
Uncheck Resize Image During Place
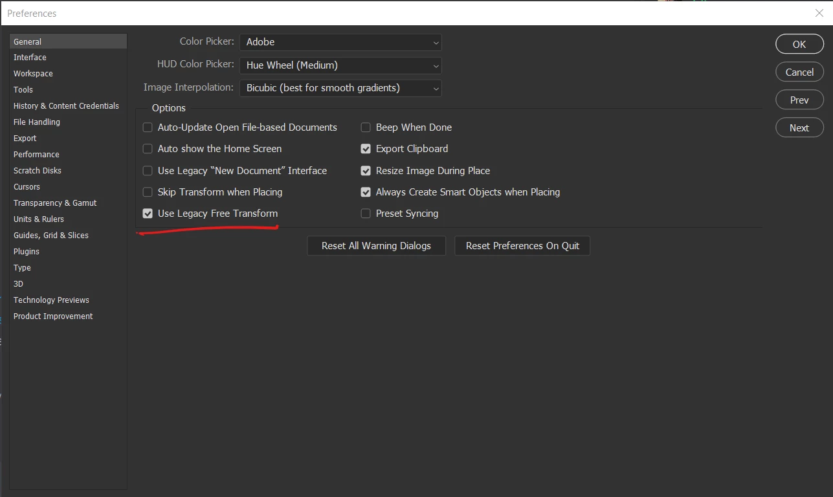pyautogui.click(x=366, y=171)
